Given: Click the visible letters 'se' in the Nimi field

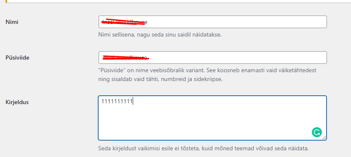Looking at the screenshot, I should (x=145, y=22).
